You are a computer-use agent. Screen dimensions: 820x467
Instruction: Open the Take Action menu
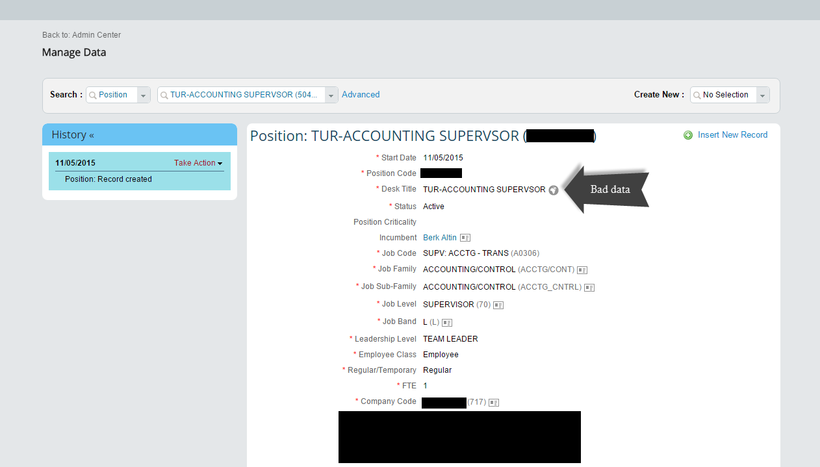point(198,163)
